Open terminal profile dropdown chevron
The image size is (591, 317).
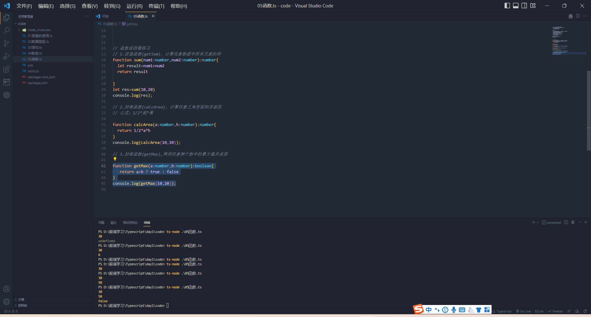(537, 222)
